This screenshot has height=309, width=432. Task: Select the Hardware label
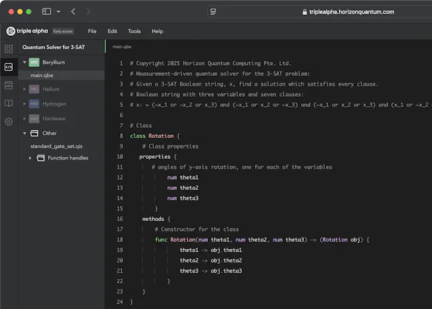[x=54, y=118]
